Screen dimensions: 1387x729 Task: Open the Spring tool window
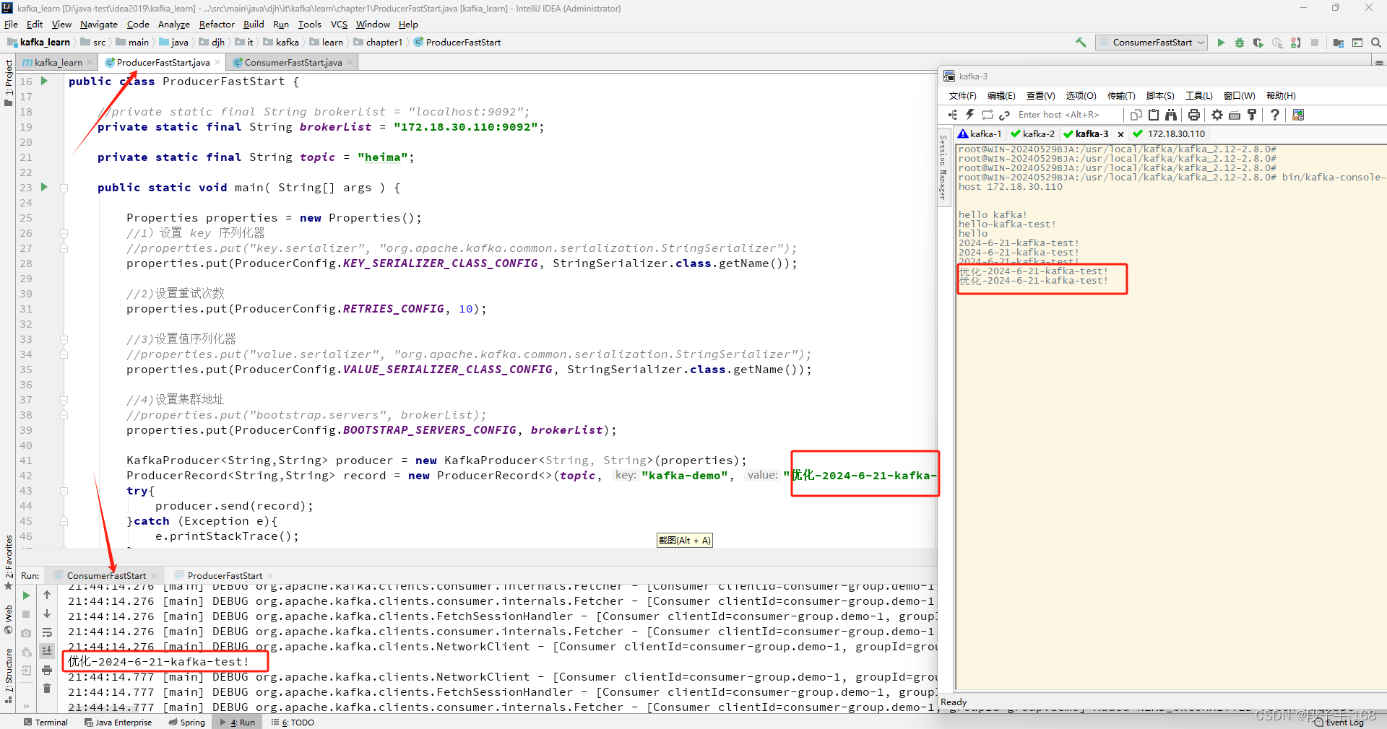pyautogui.click(x=186, y=722)
